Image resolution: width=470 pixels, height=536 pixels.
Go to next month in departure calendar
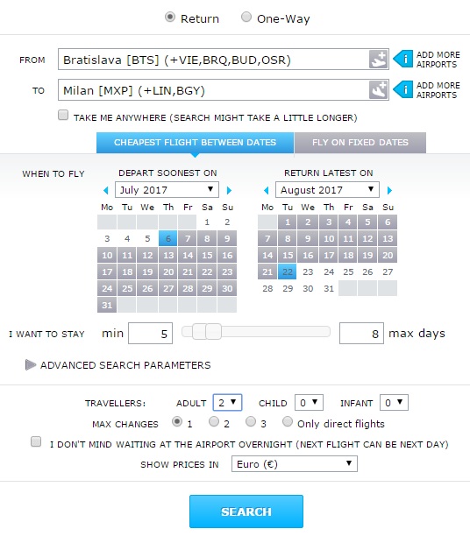[x=229, y=190]
